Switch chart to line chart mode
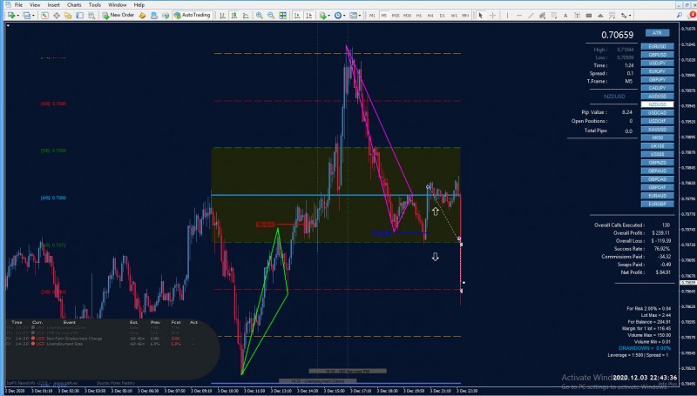Screen dimensions: 697x396 pos(246,16)
